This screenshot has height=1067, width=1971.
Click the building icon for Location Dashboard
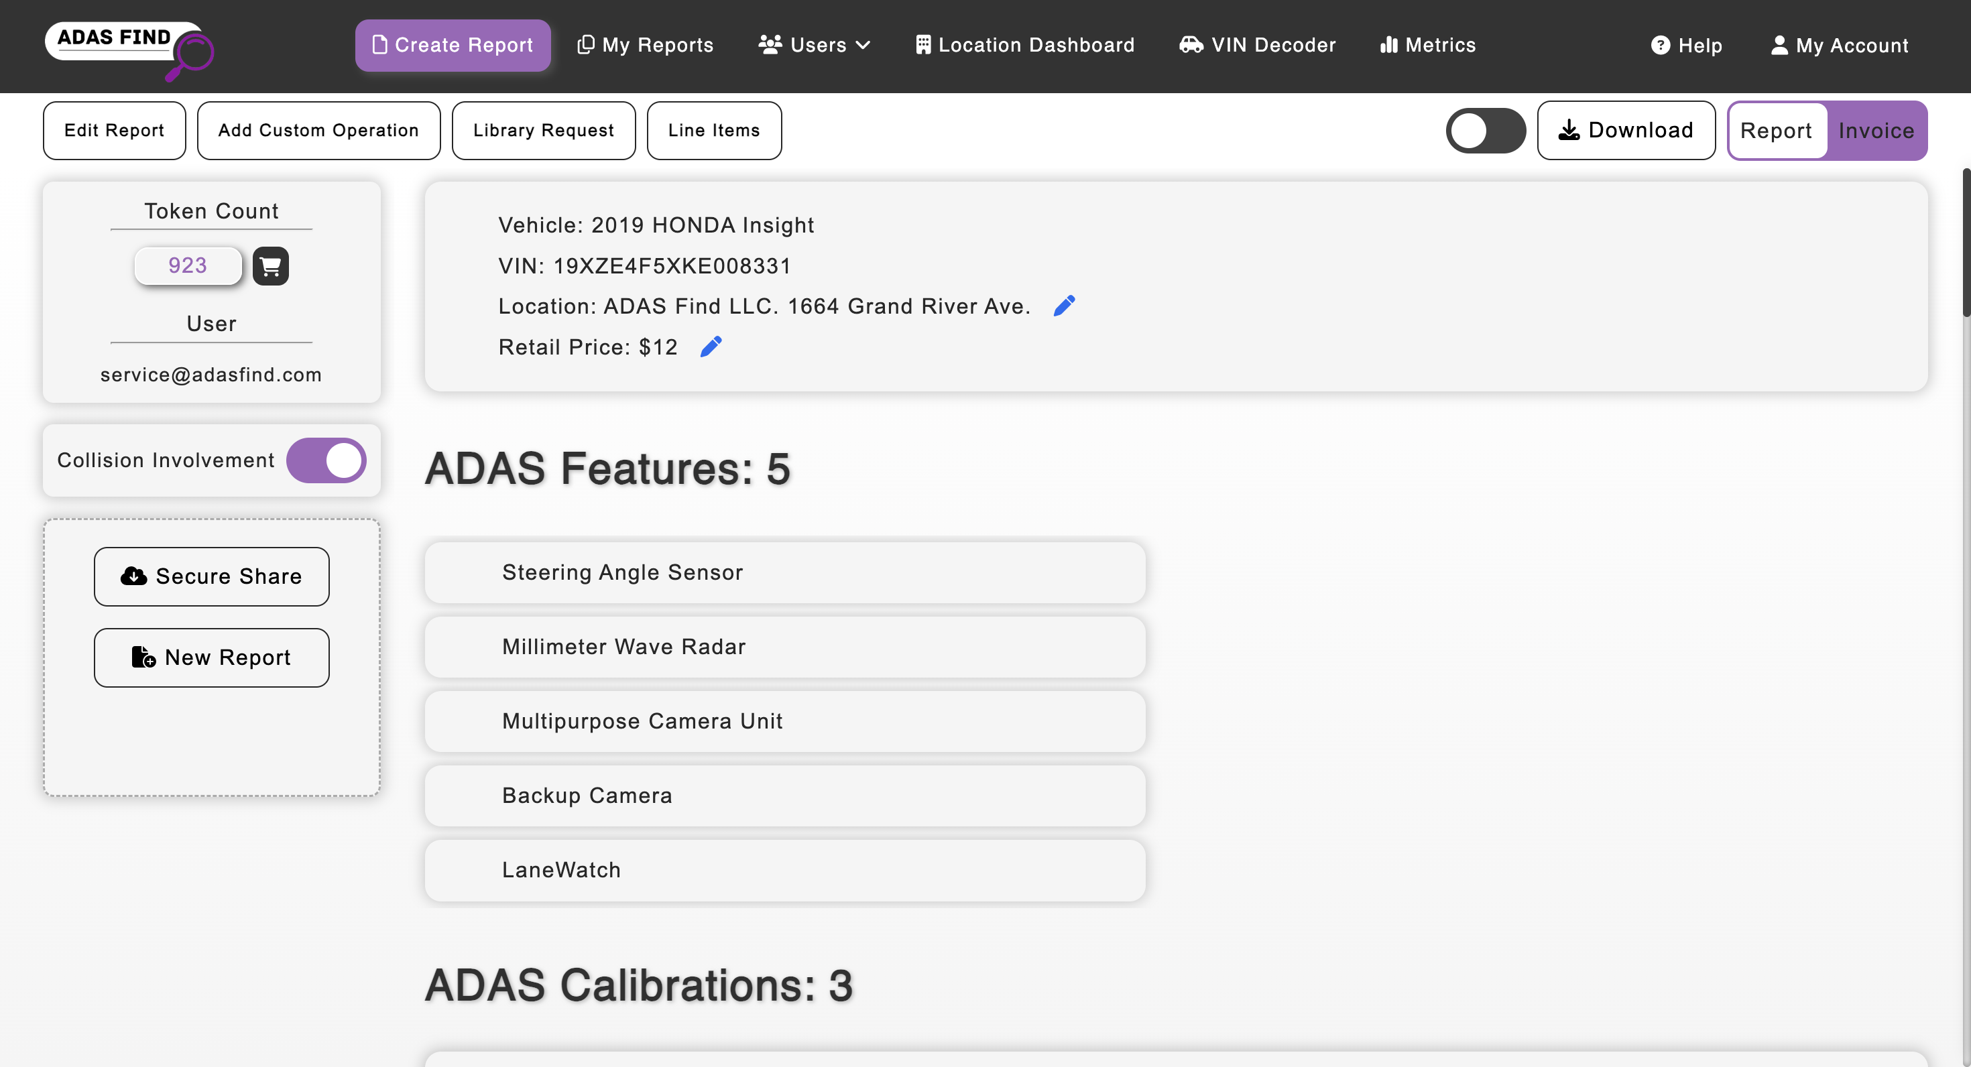(924, 45)
